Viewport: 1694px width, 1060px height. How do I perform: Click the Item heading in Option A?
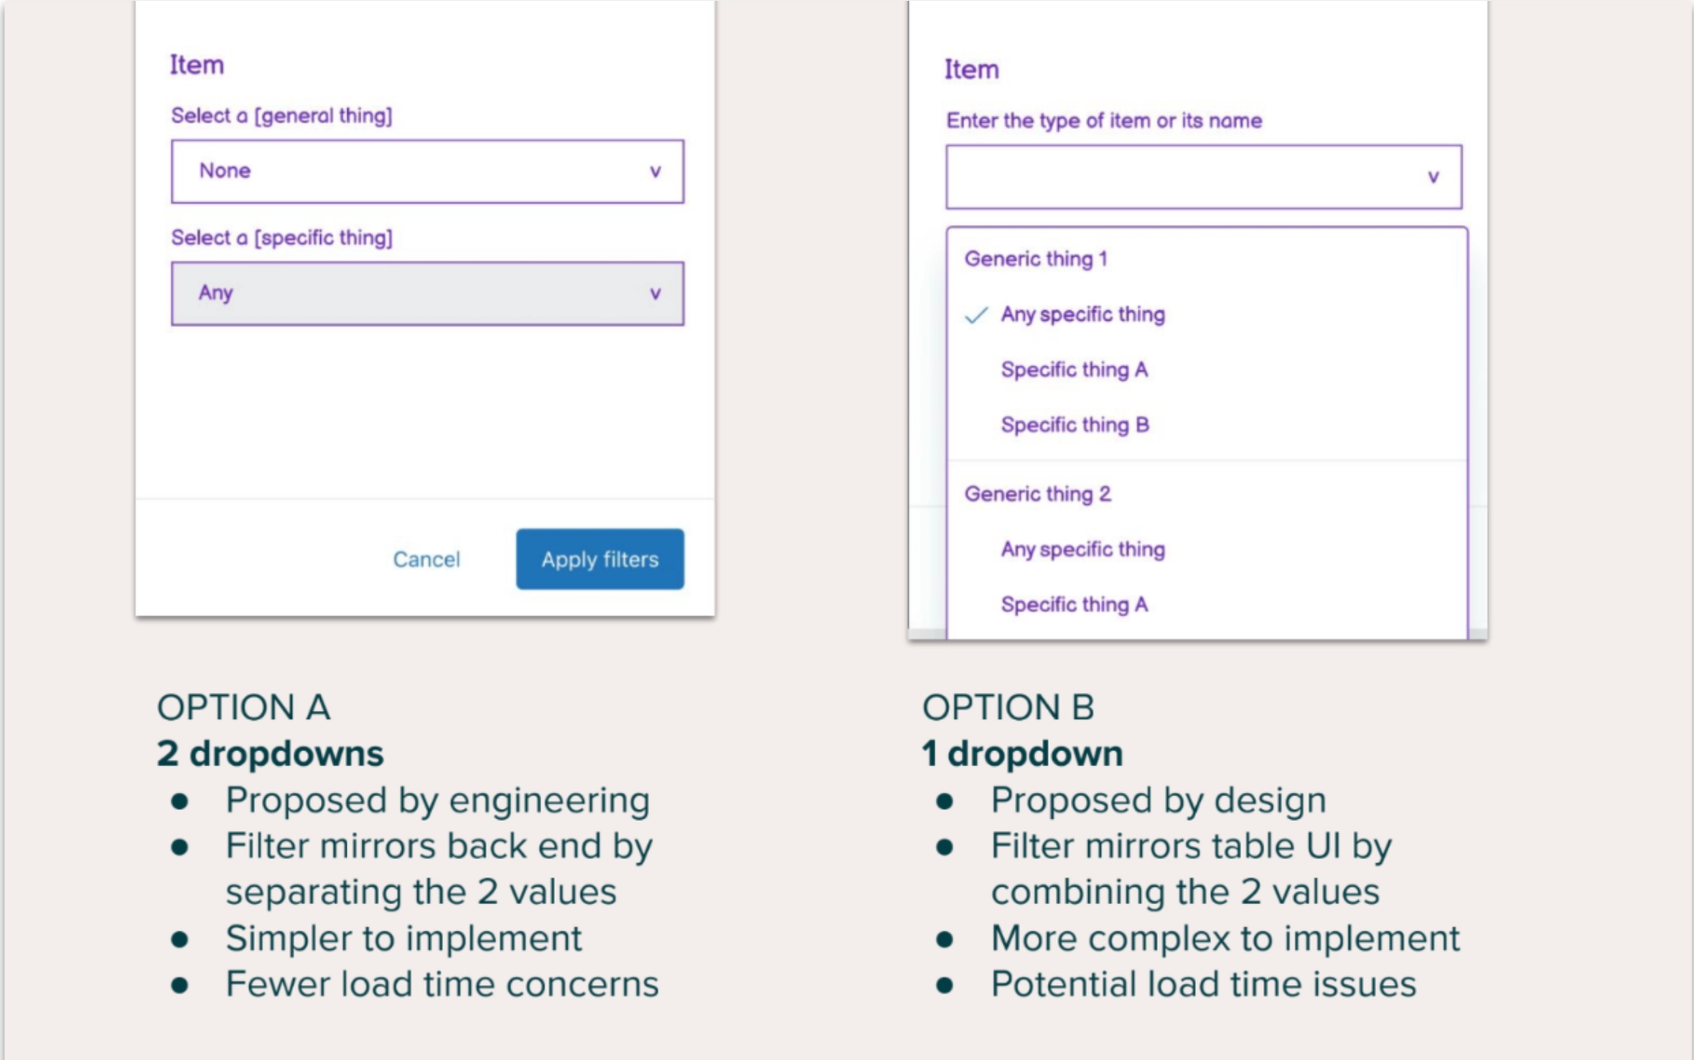(x=196, y=65)
